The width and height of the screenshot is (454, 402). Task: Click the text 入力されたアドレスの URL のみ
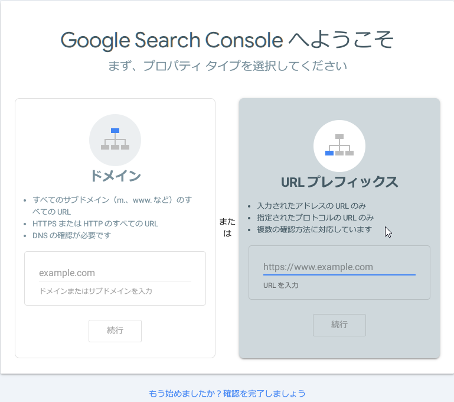312,206
